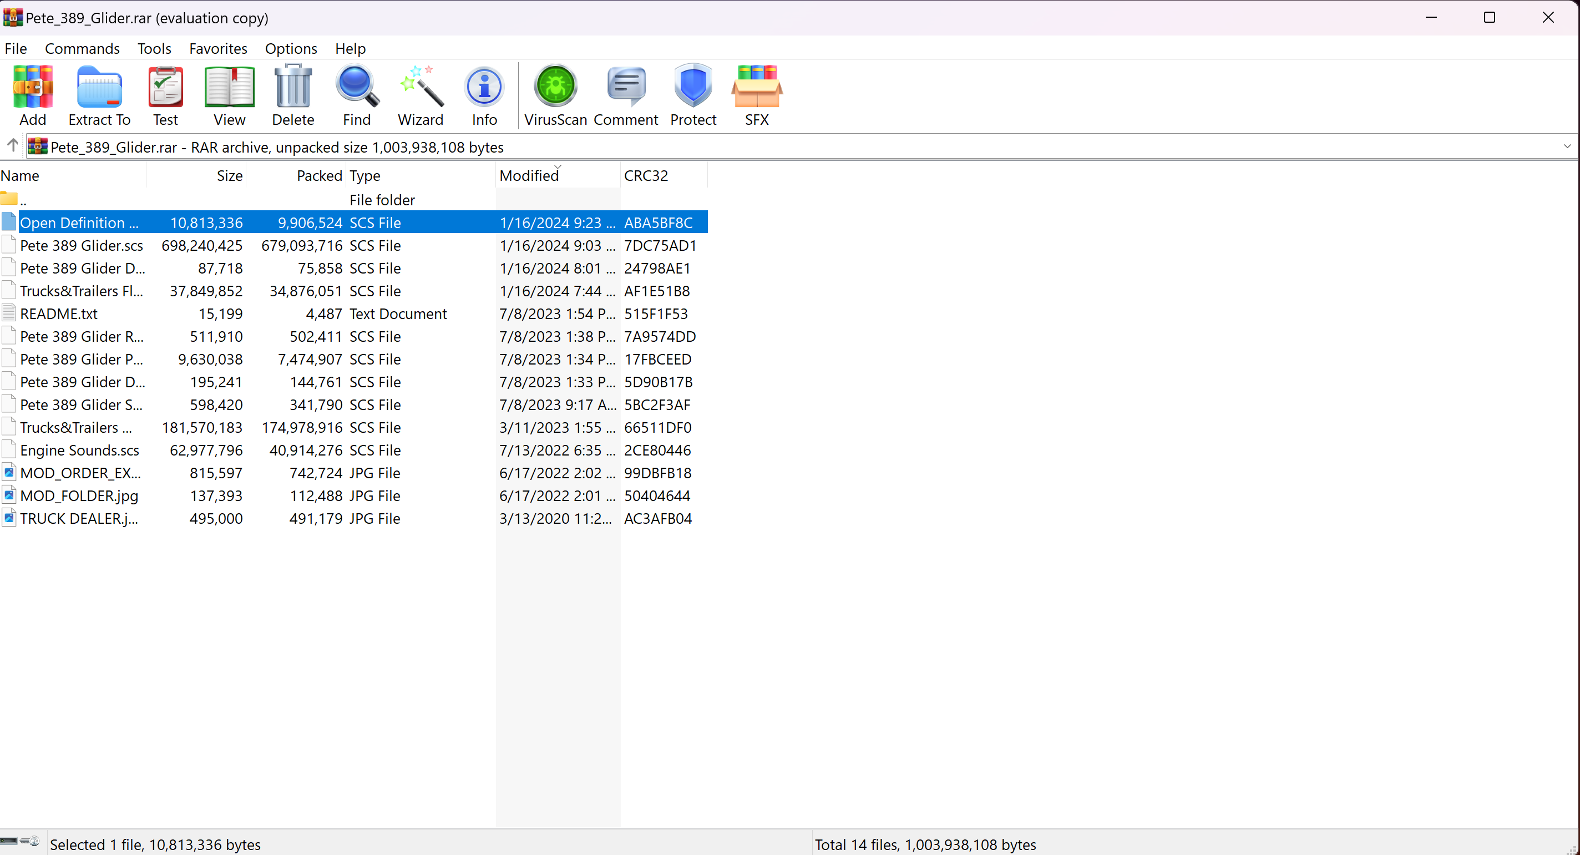Open the View file tool

(x=229, y=95)
